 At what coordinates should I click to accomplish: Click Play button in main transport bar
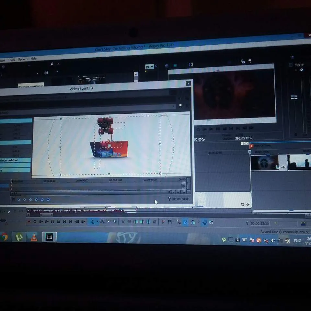click(47, 222)
